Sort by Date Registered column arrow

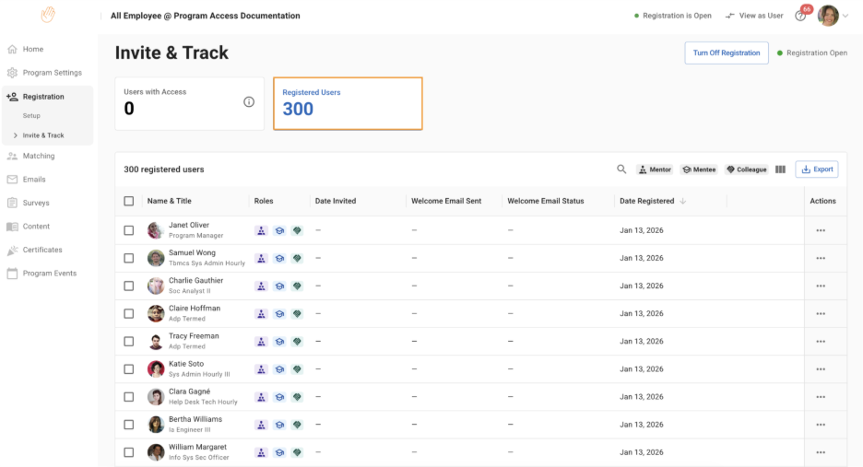pos(683,201)
